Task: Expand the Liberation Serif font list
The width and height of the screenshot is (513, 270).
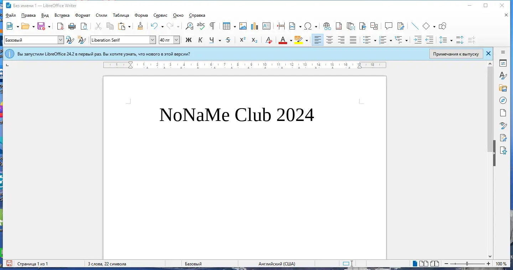Action: point(153,40)
